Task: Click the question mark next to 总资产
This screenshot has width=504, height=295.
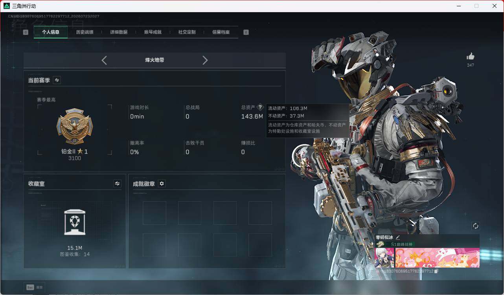Action: coord(259,107)
